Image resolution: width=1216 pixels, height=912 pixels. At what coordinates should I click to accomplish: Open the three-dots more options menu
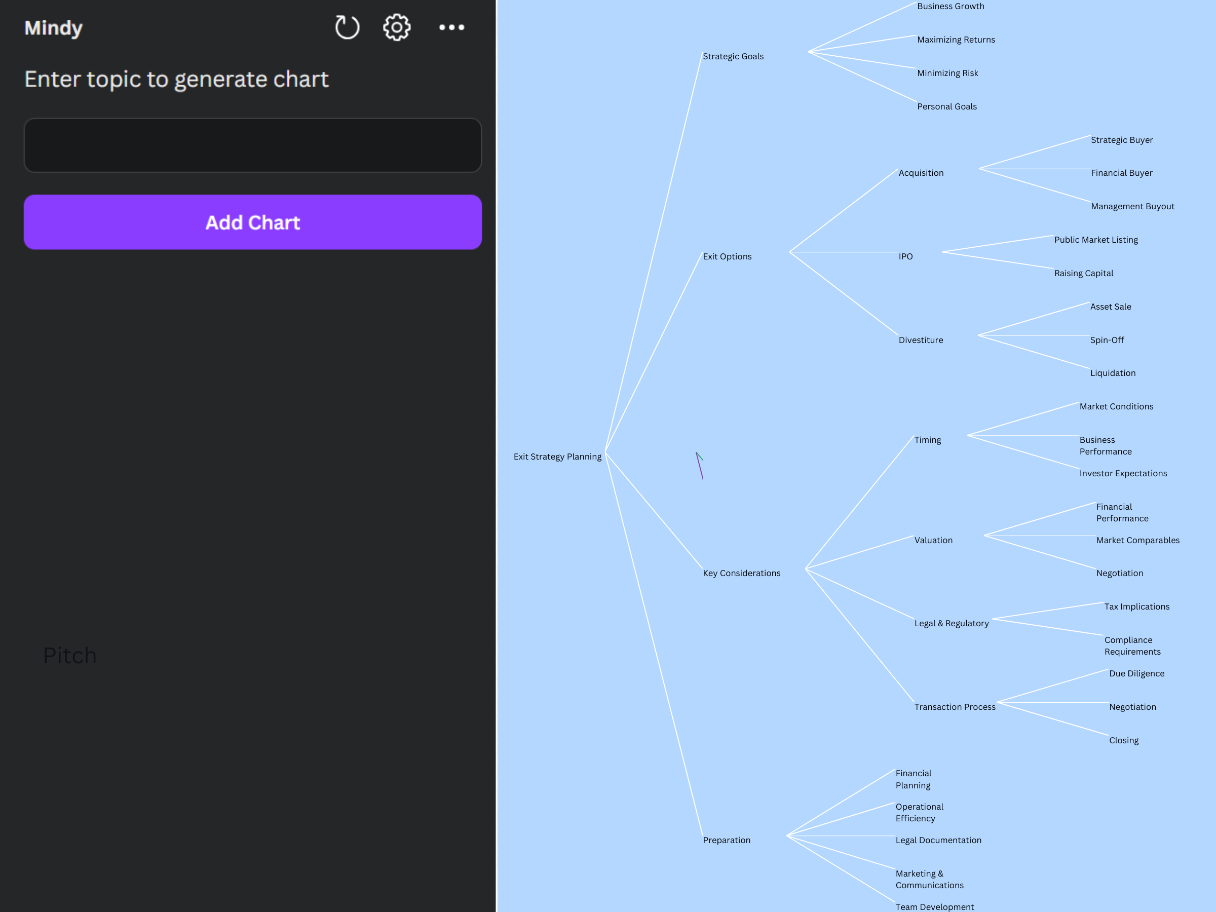pyautogui.click(x=451, y=27)
